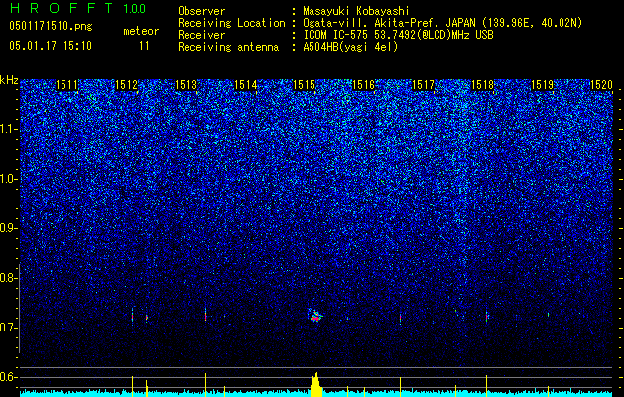Select the file name 0501171510.png

click(x=51, y=27)
